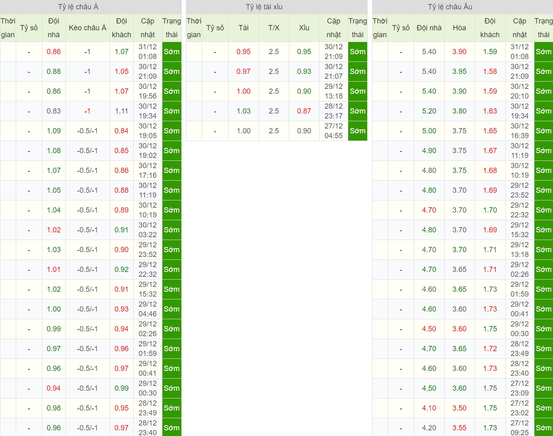The image size is (553, 436).
Task: Click '27/12 23:02' update time in châu Âu table
Action: coord(519,408)
